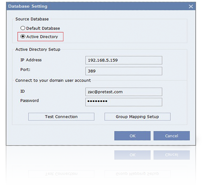Screen dimensions: 204x189
Task: Click the Port field containing 389
Action: coord(124,71)
